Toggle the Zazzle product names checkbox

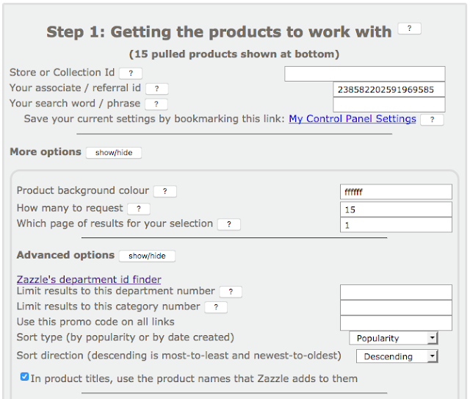click(x=25, y=377)
